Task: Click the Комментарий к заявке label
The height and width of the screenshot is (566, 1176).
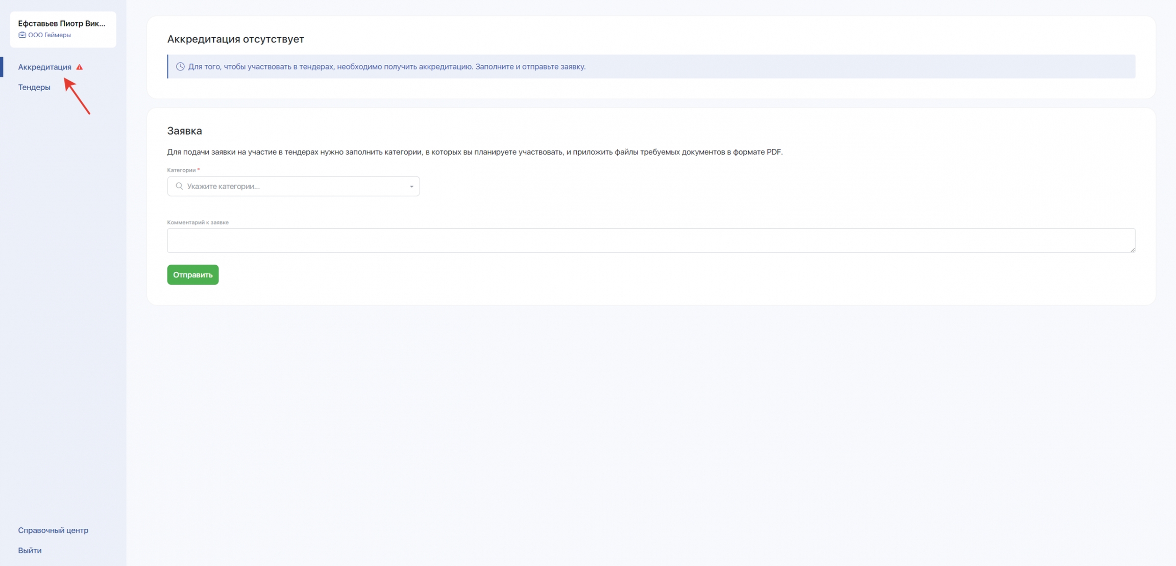Action: coord(198,222)
